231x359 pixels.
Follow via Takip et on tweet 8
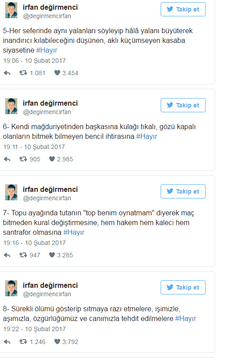coord(183,287)
